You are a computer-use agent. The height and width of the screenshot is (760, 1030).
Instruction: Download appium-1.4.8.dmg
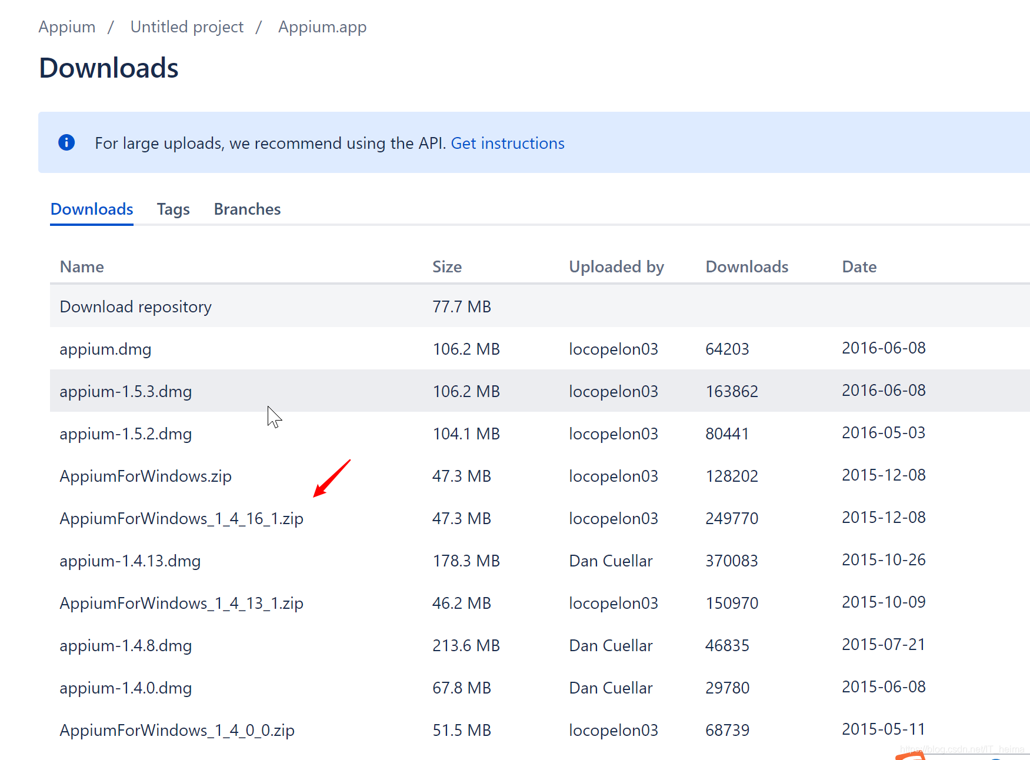tap(126, 646)
